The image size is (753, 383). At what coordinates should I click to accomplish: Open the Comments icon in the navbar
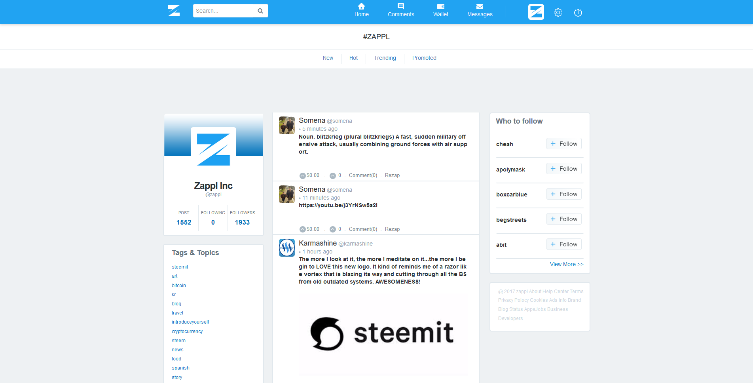pos(401,6)
